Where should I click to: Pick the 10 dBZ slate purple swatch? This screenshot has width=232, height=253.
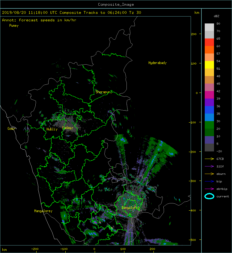209,140
